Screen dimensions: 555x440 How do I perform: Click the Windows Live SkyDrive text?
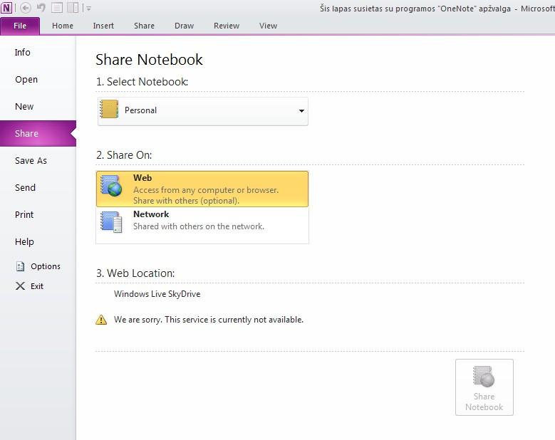pos(157,294)
